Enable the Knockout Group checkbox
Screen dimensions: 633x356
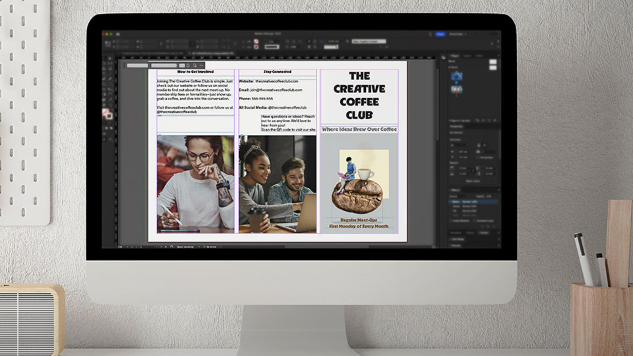pyautogui.click(x=475, y=221)
